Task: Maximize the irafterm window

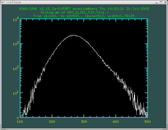Action: coord(161,2)
